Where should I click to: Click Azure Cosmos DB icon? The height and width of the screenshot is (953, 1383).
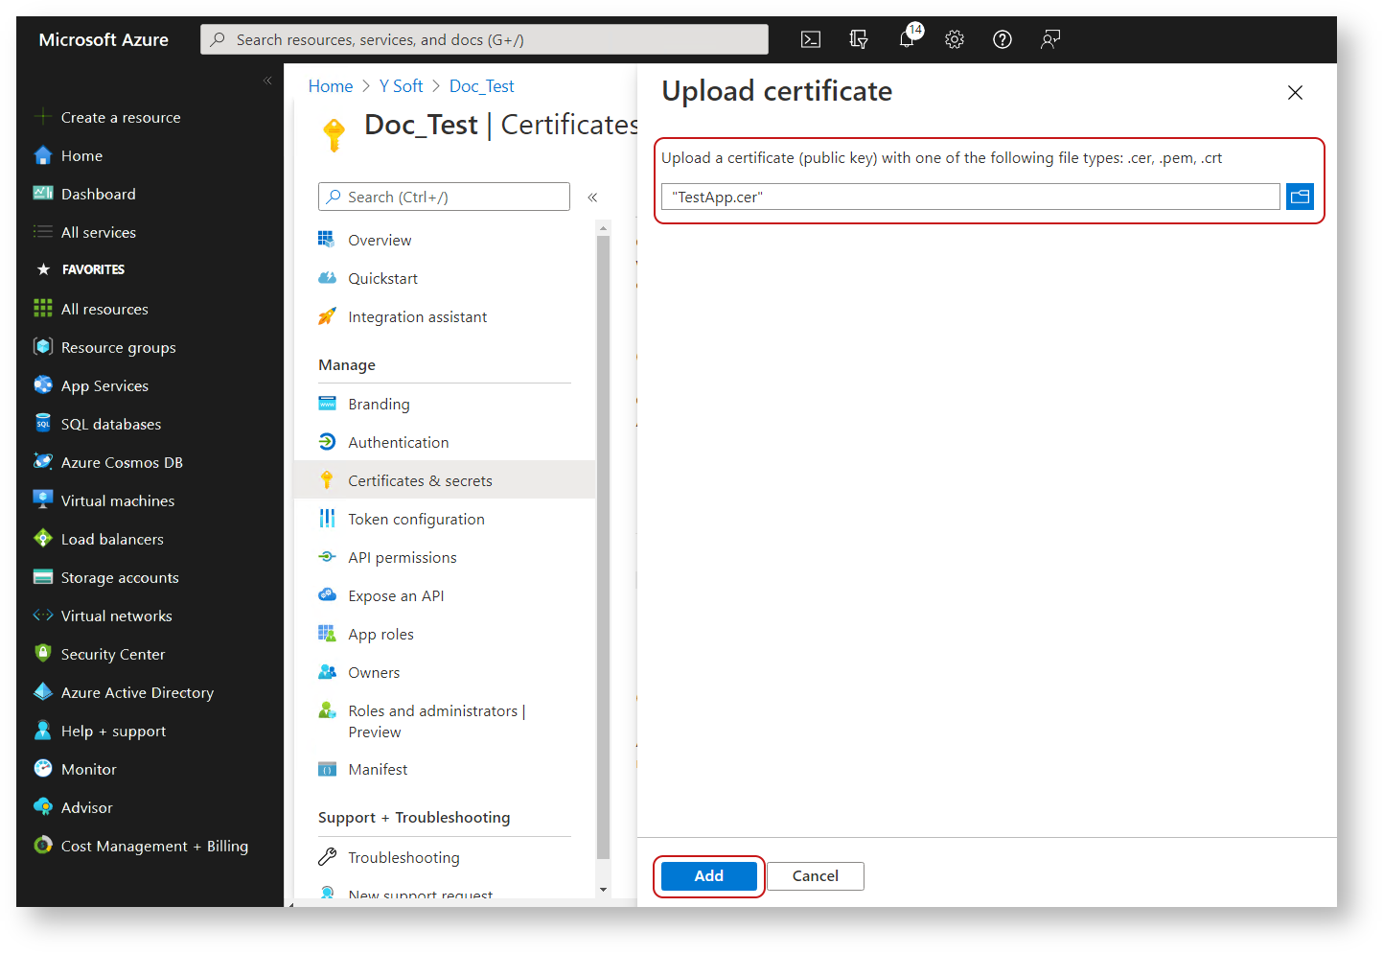[43, 462]
